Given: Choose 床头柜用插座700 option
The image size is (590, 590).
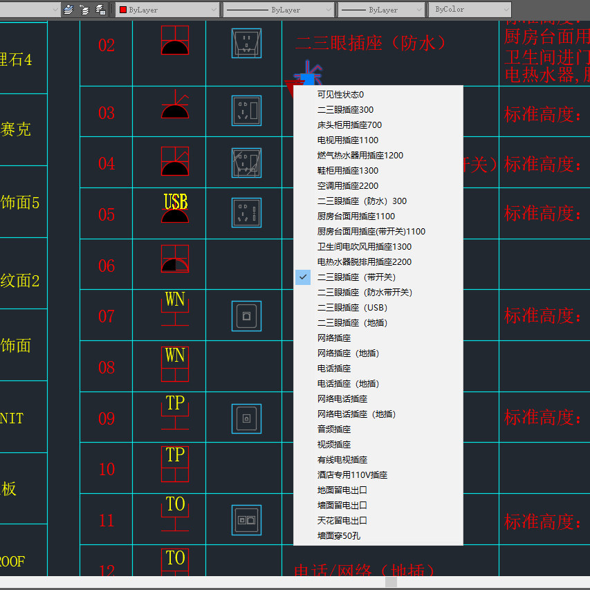Looking at the screenshot, I should 378,125.
